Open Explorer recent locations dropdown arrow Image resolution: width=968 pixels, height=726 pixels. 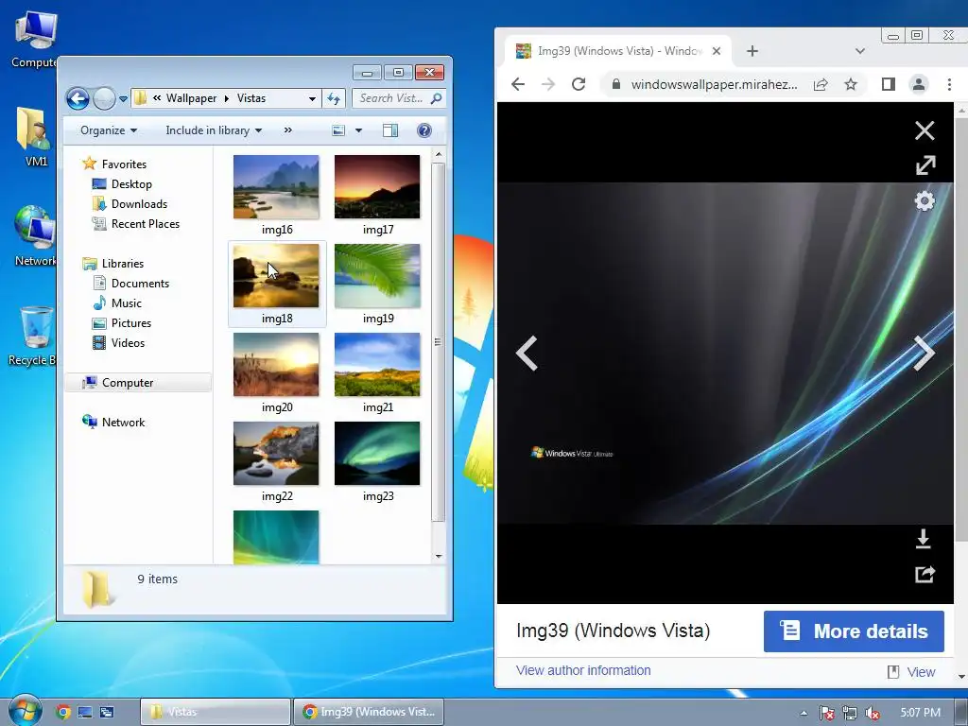(x=123, y=98)
